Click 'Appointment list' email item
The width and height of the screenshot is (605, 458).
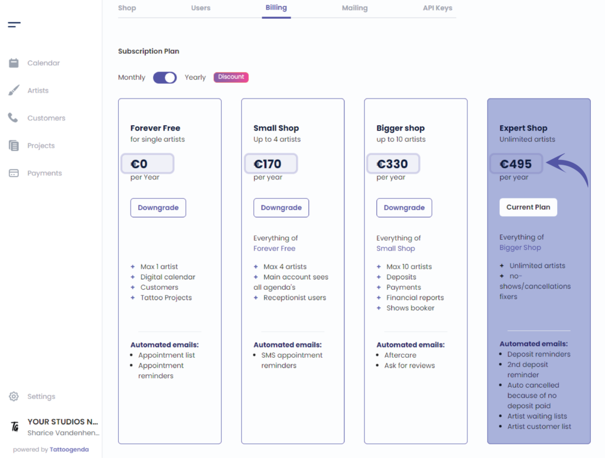[167, 355]
